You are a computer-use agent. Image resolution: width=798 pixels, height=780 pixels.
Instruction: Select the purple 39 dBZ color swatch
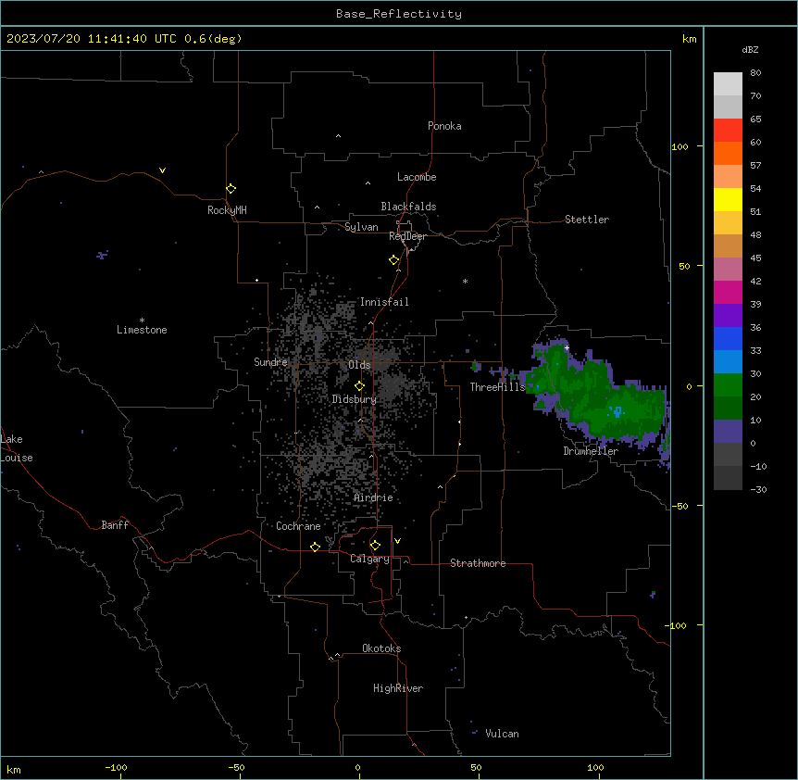pyautogui.click(x=728, y=316)
